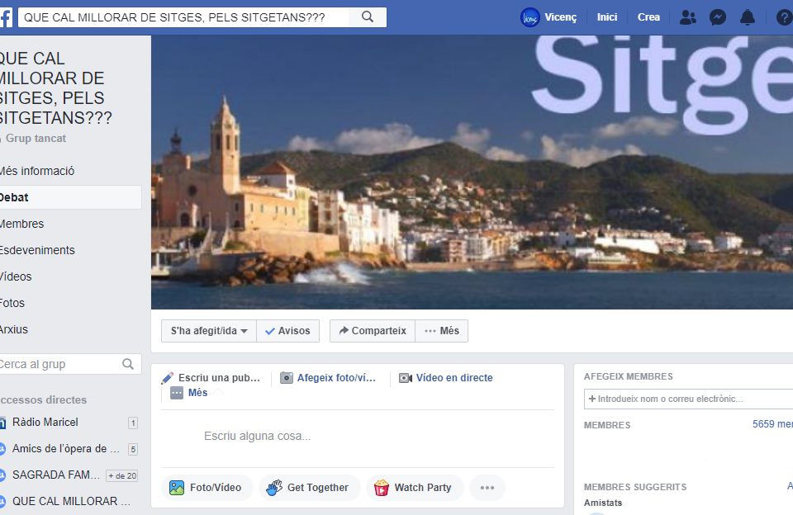This screenshot has height=515, width=793.
Task: Click Vicenç profile avatar
Action: (x=530, y=17)
